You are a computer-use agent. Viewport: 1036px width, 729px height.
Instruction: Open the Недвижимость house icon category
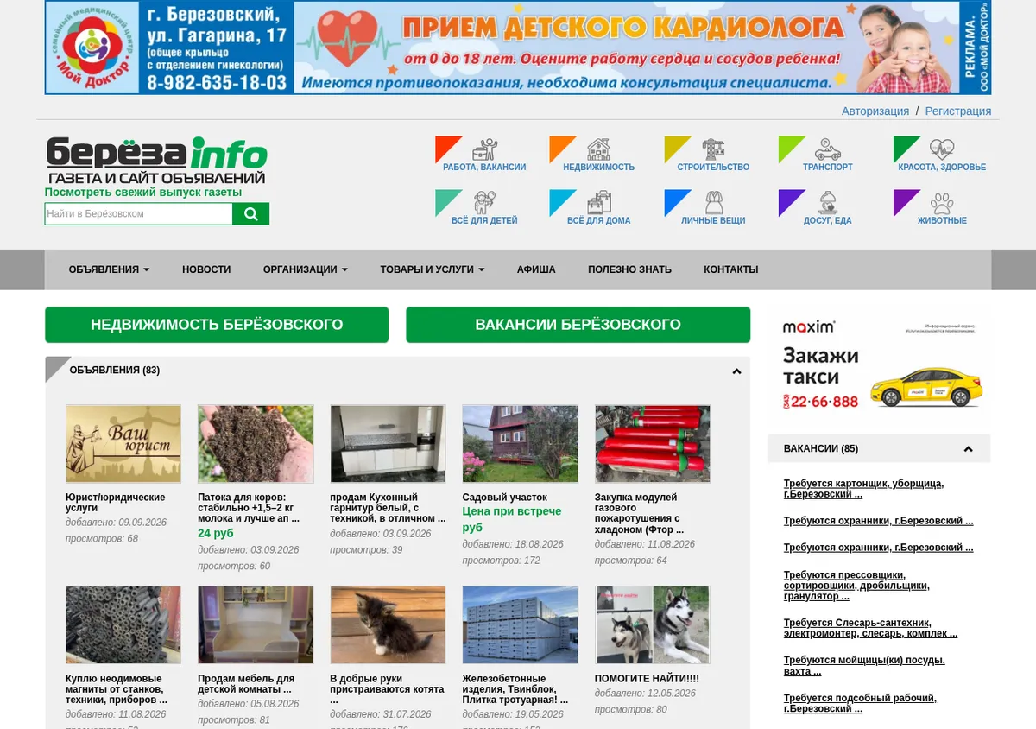598,149
